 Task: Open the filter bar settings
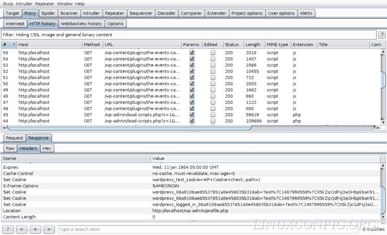[x=189, y=35]
